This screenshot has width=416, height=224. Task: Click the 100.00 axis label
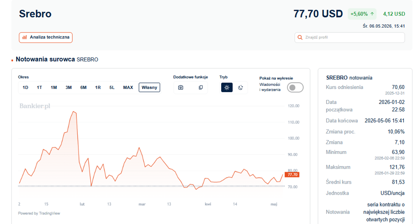click(x=294, y=138)
